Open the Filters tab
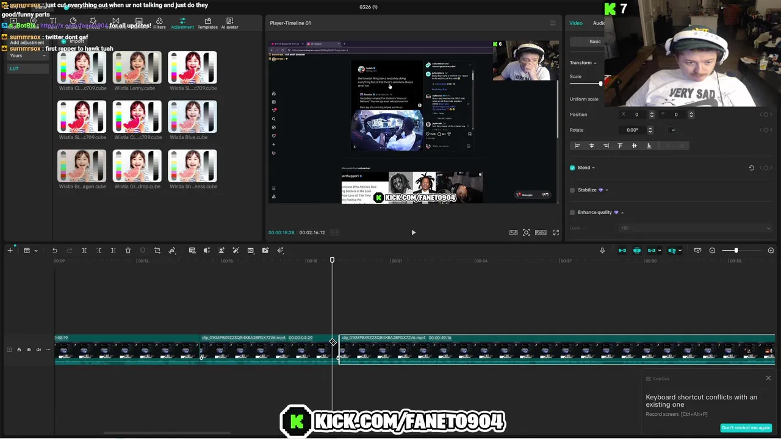 point(159,24)
